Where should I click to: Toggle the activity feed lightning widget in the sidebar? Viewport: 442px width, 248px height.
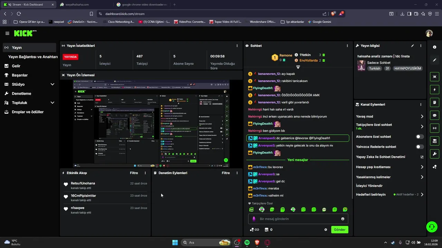[434, 90]
